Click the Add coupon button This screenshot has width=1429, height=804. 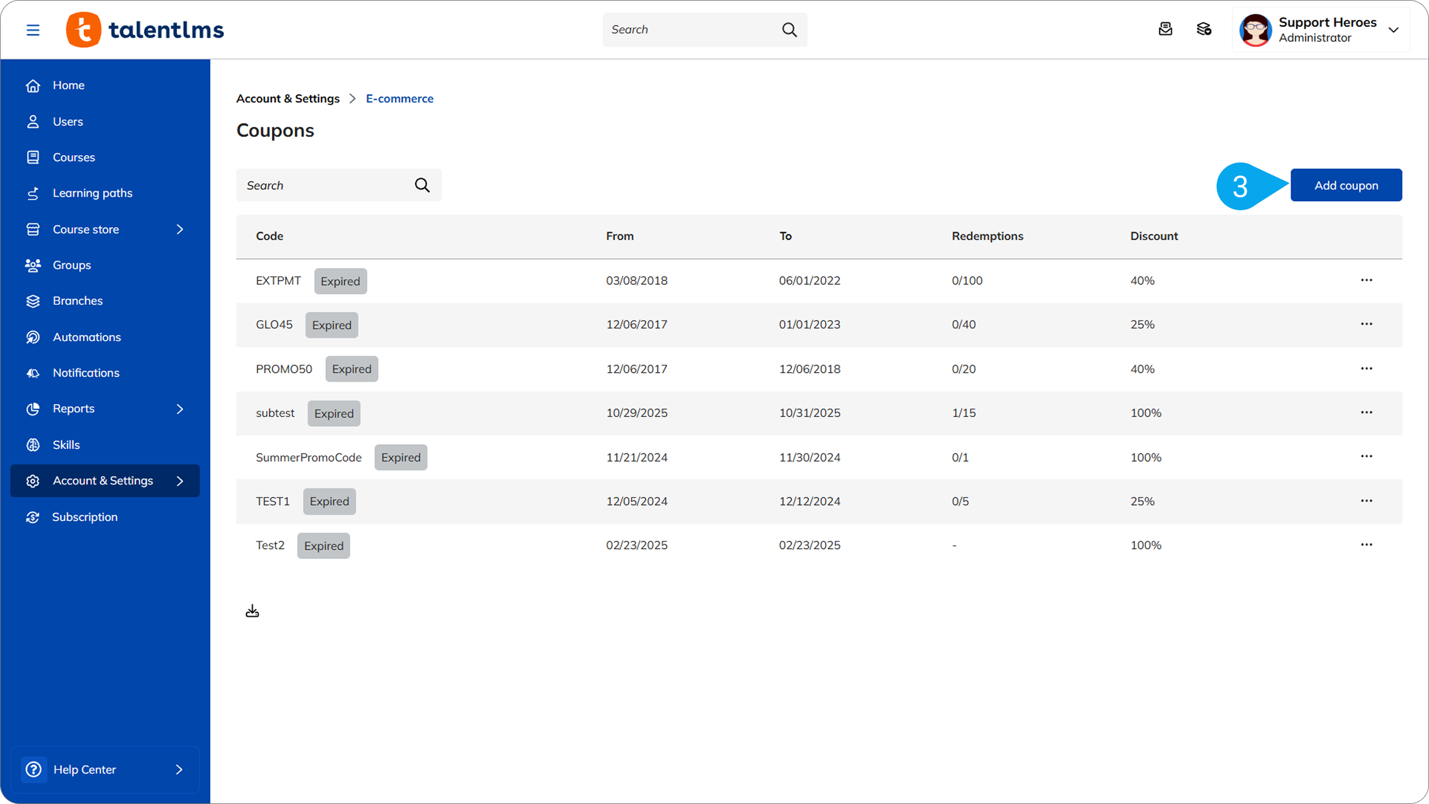click(x=1346, y=185)
